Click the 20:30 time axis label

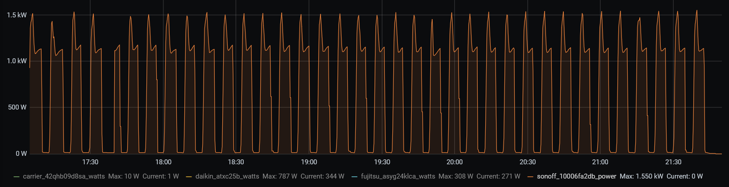(528, 162)
